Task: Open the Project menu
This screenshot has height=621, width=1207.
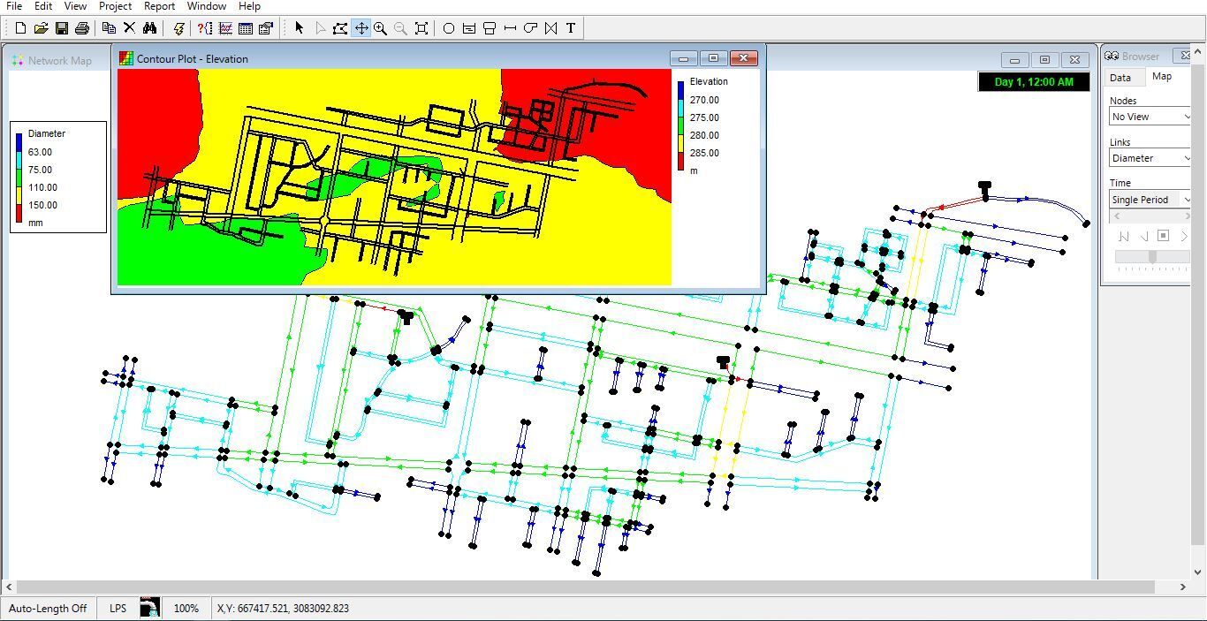Action: click(x=115, y=6)
